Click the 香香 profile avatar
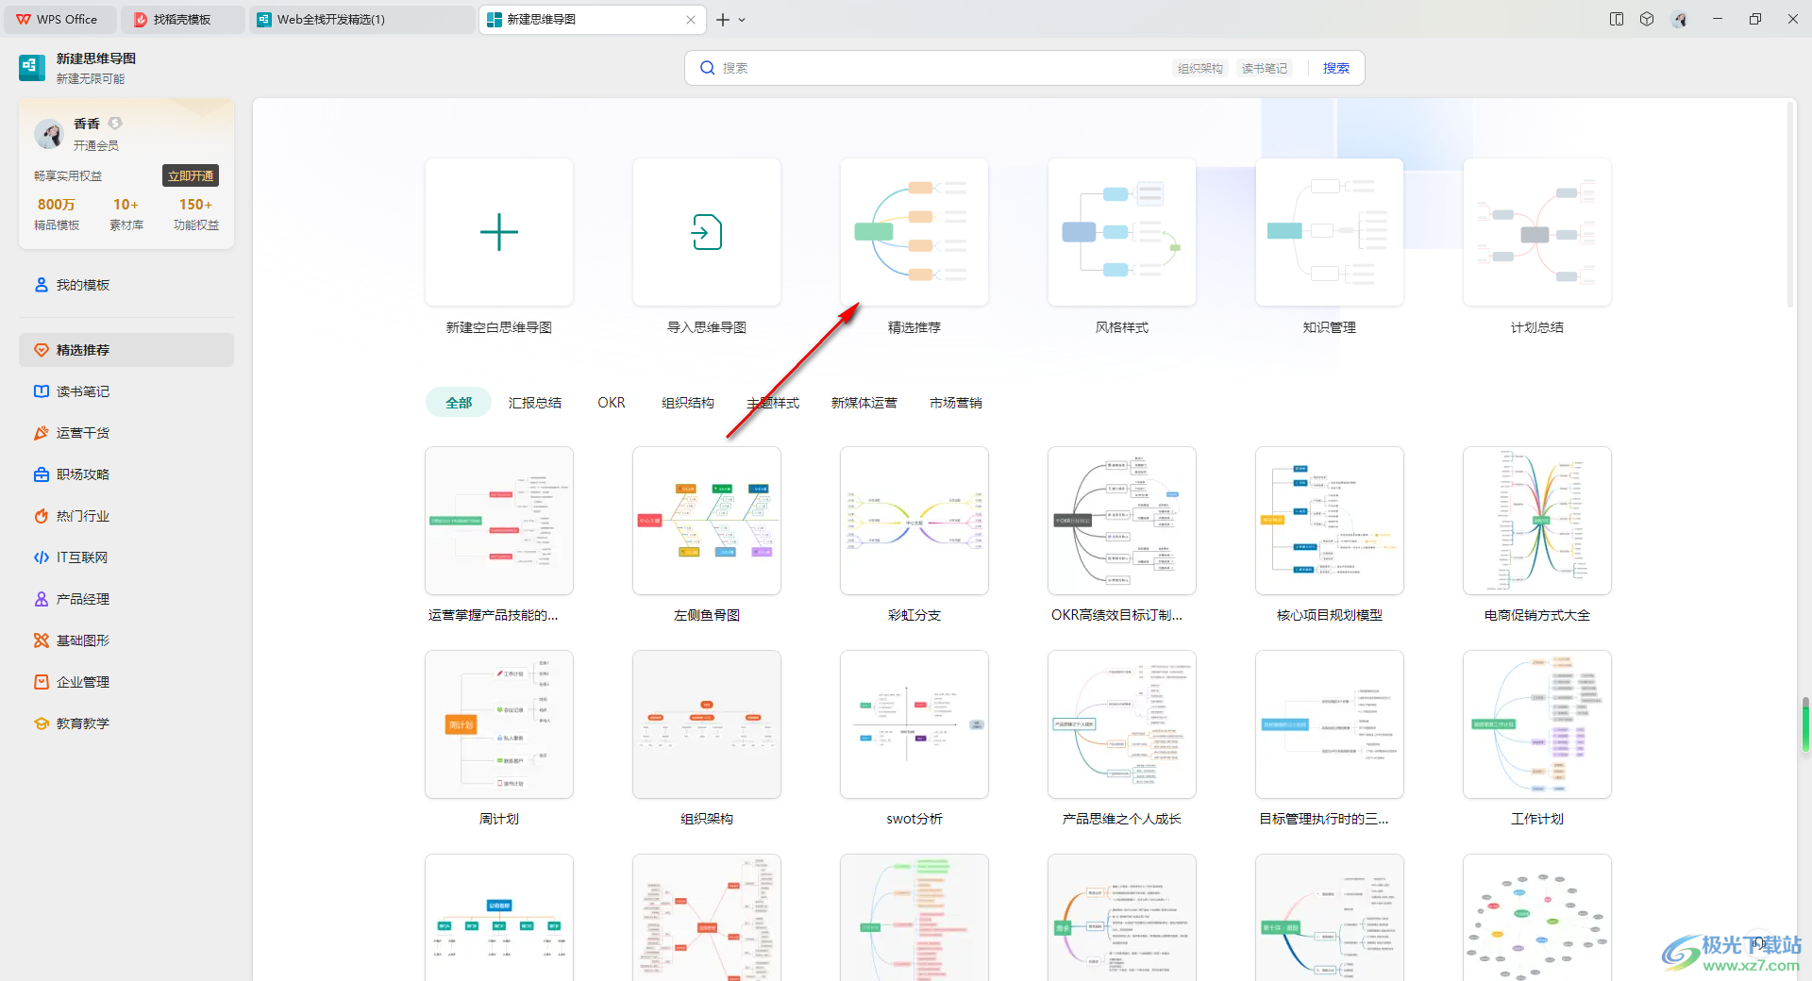 (49, 133)
